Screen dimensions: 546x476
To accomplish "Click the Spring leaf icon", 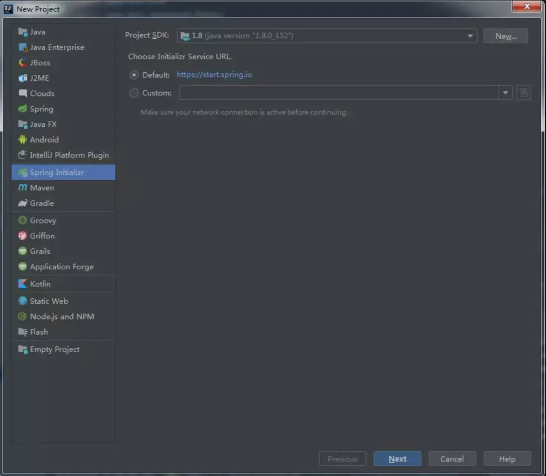I will tap(22, 109).
